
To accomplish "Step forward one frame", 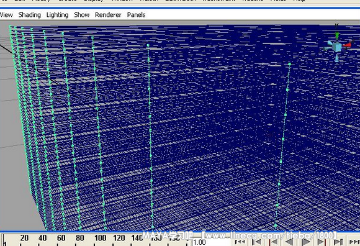I will pyautogui.click(x=338, y=242).
